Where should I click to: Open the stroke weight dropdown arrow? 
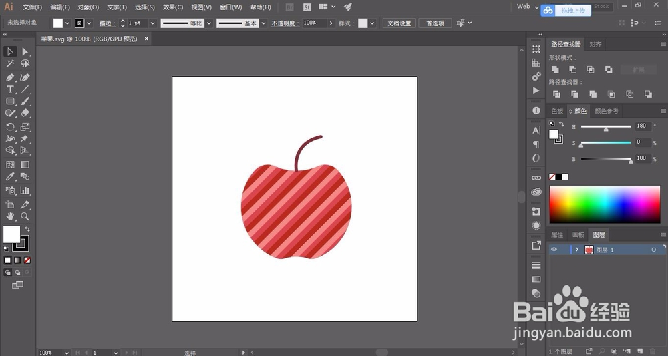pos(152,23)
